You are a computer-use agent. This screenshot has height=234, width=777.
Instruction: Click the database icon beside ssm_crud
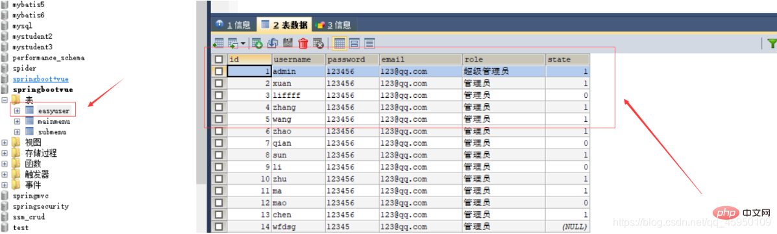(x=5, y=216)
